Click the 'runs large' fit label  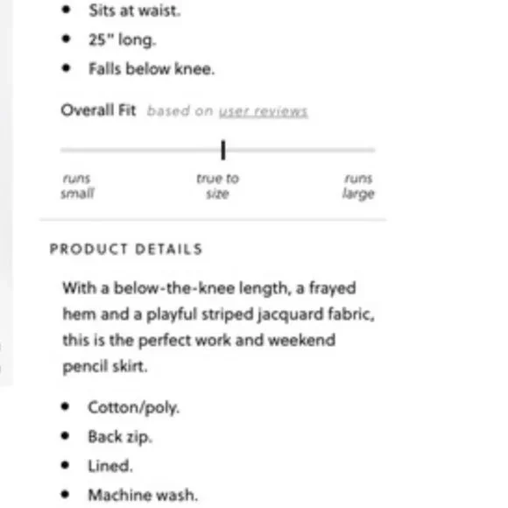click(358, 186)
